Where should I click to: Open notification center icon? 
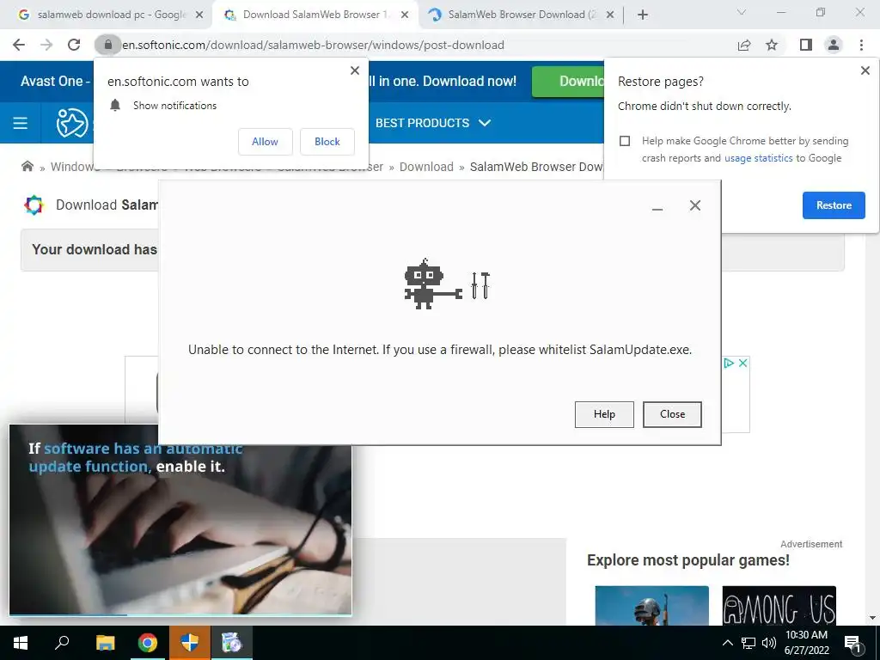[x=853, y=644]
